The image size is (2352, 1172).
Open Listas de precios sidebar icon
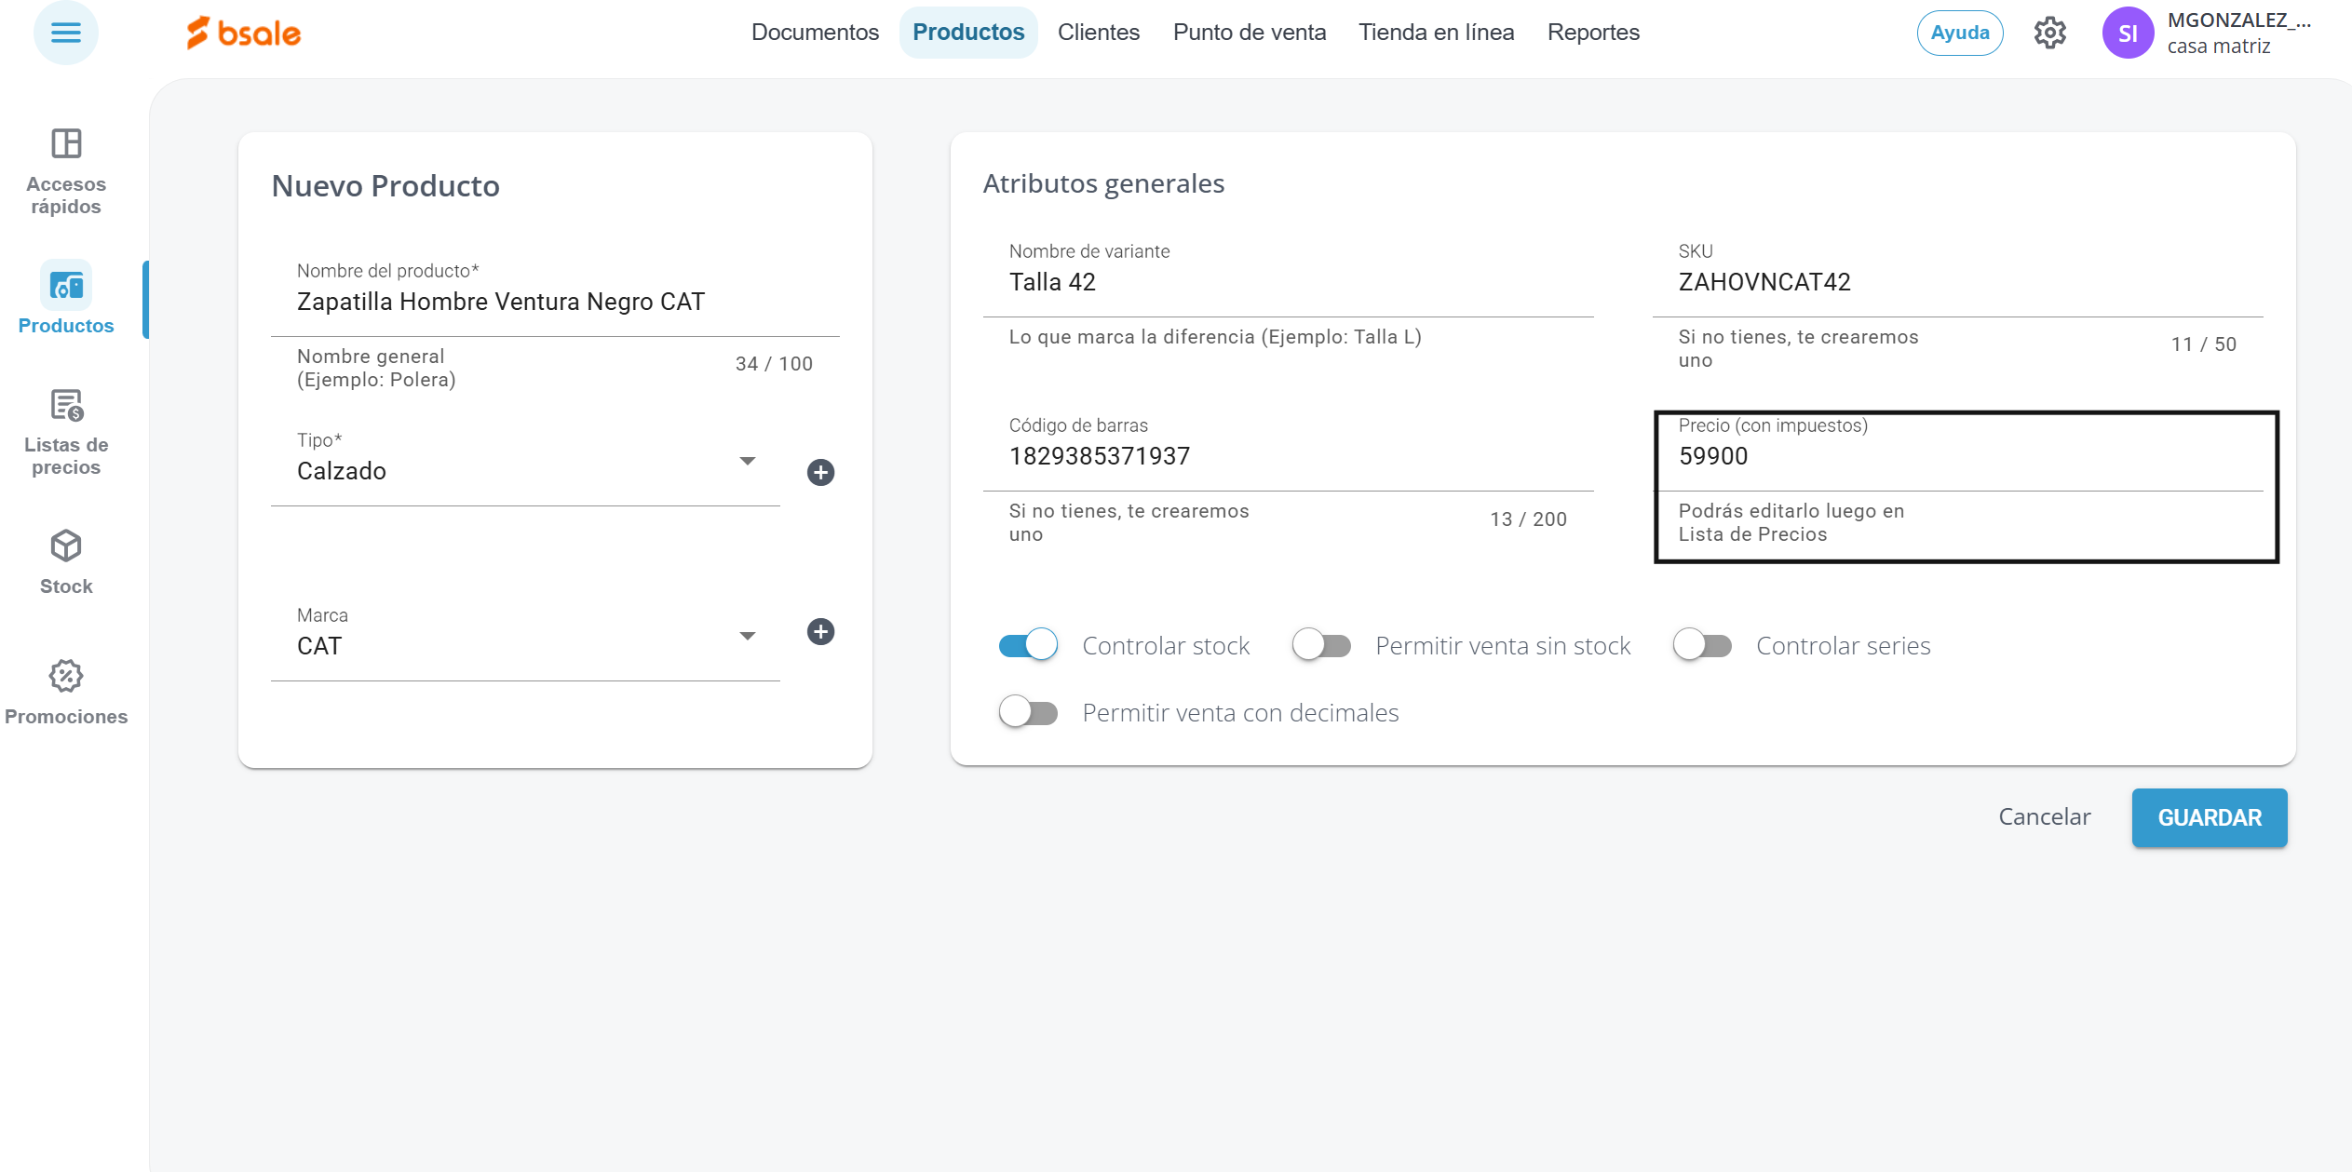pyautogui.click(x=66, y=406)
